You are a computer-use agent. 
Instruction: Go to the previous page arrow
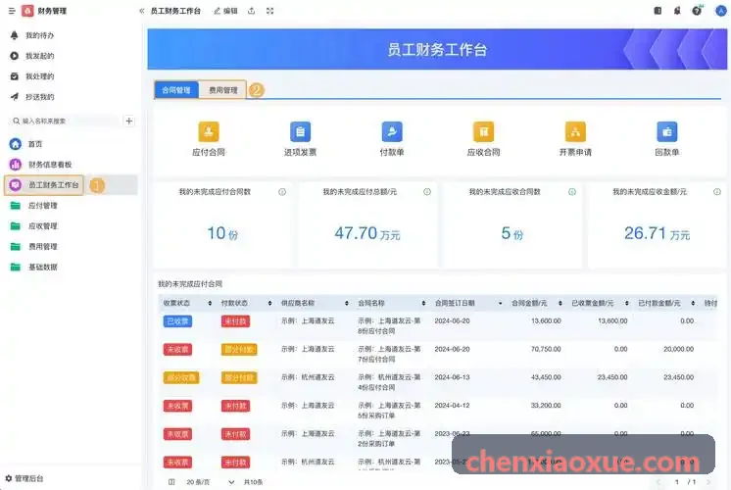(x=658, y=482)
